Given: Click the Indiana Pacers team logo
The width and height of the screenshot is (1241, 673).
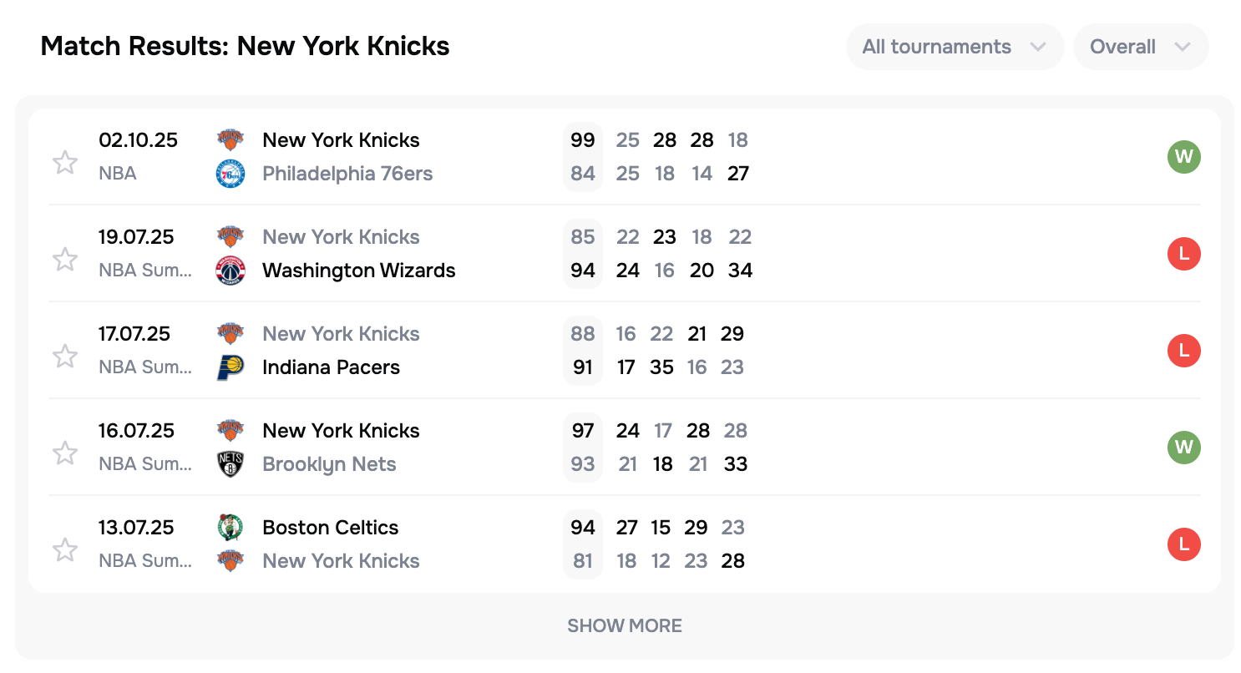Looking at the screenshot, I should point(230,367).
